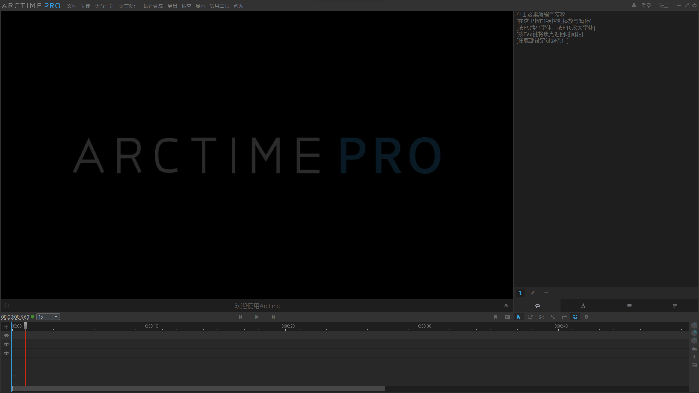Click the horizontal timeline scrollbar
The image size is (699, 393).
point(198,389)
